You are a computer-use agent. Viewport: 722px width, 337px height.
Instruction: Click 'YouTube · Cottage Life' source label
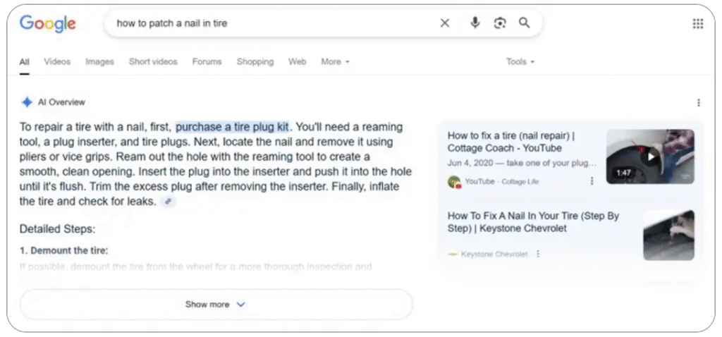502,181
